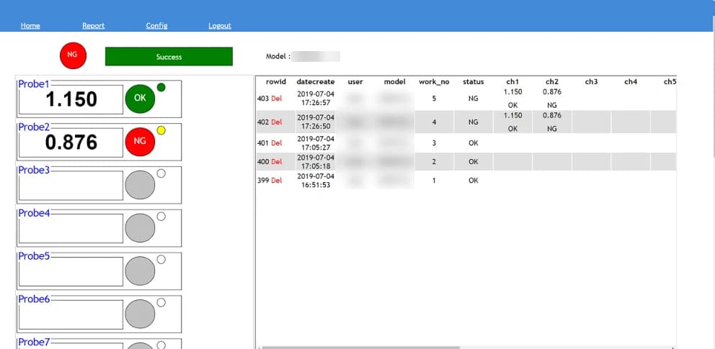The width and height of the screenshot is (715, 349).
Task: Click the small yellow dot beside Probe2
Action: [x=161, y=130]
